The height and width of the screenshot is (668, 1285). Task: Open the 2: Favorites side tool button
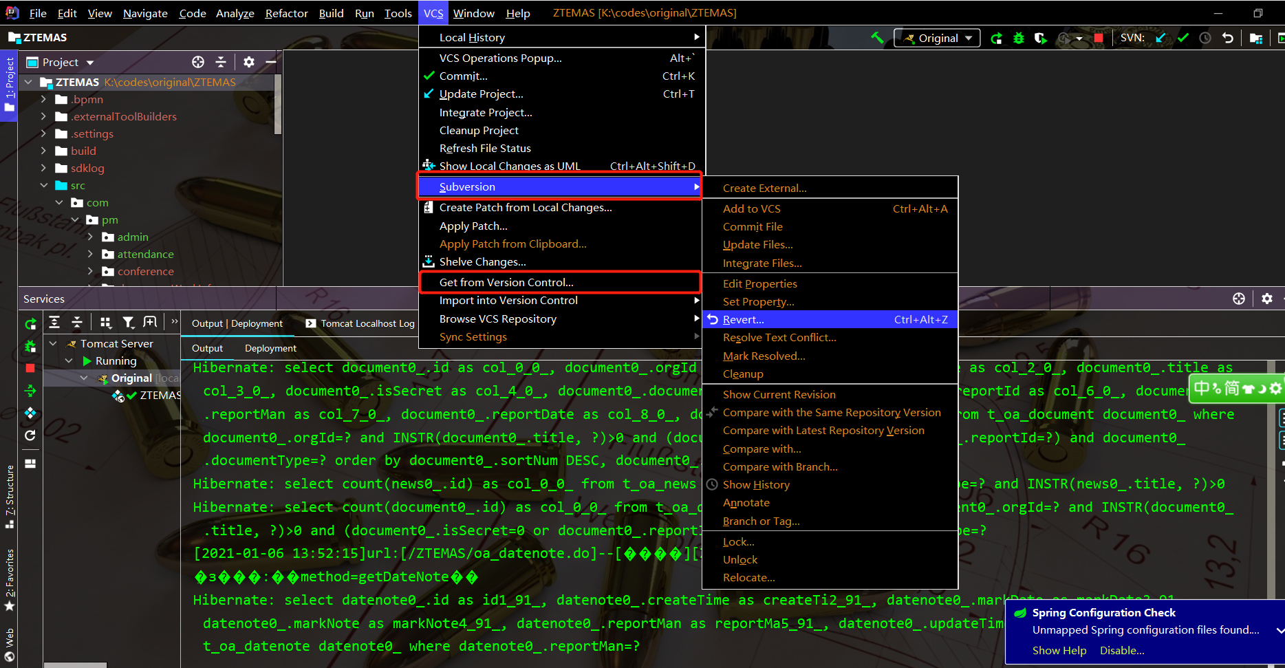tap(9, 580)
